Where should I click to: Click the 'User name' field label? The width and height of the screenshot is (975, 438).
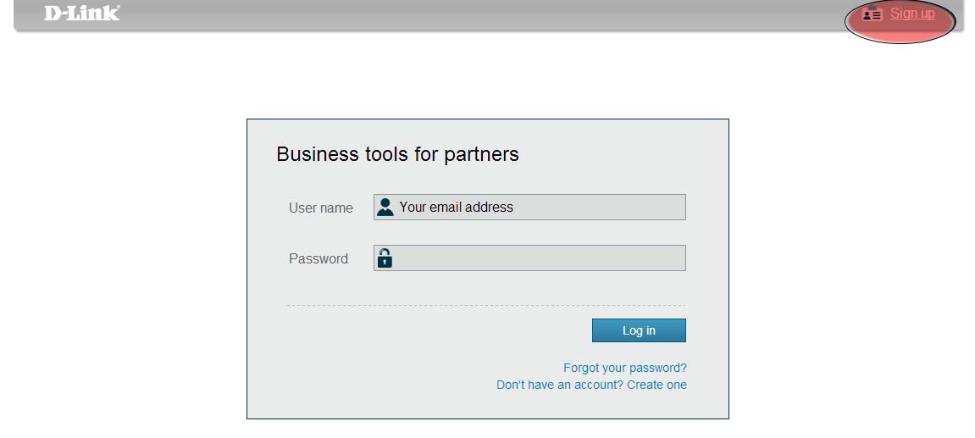coord(320,208)
